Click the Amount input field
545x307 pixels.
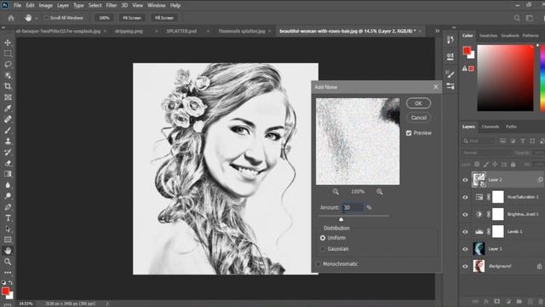pyautogui.click(x=353, y=207)
